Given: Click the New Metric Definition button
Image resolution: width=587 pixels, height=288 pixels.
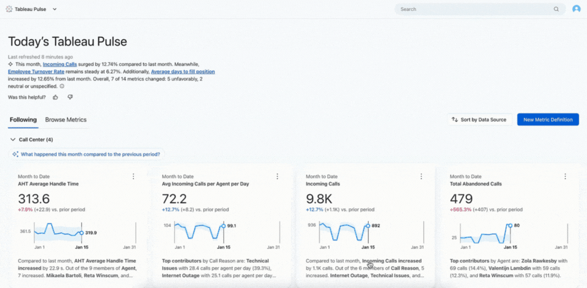Looking at the screenshot, I should pos(548,120).
